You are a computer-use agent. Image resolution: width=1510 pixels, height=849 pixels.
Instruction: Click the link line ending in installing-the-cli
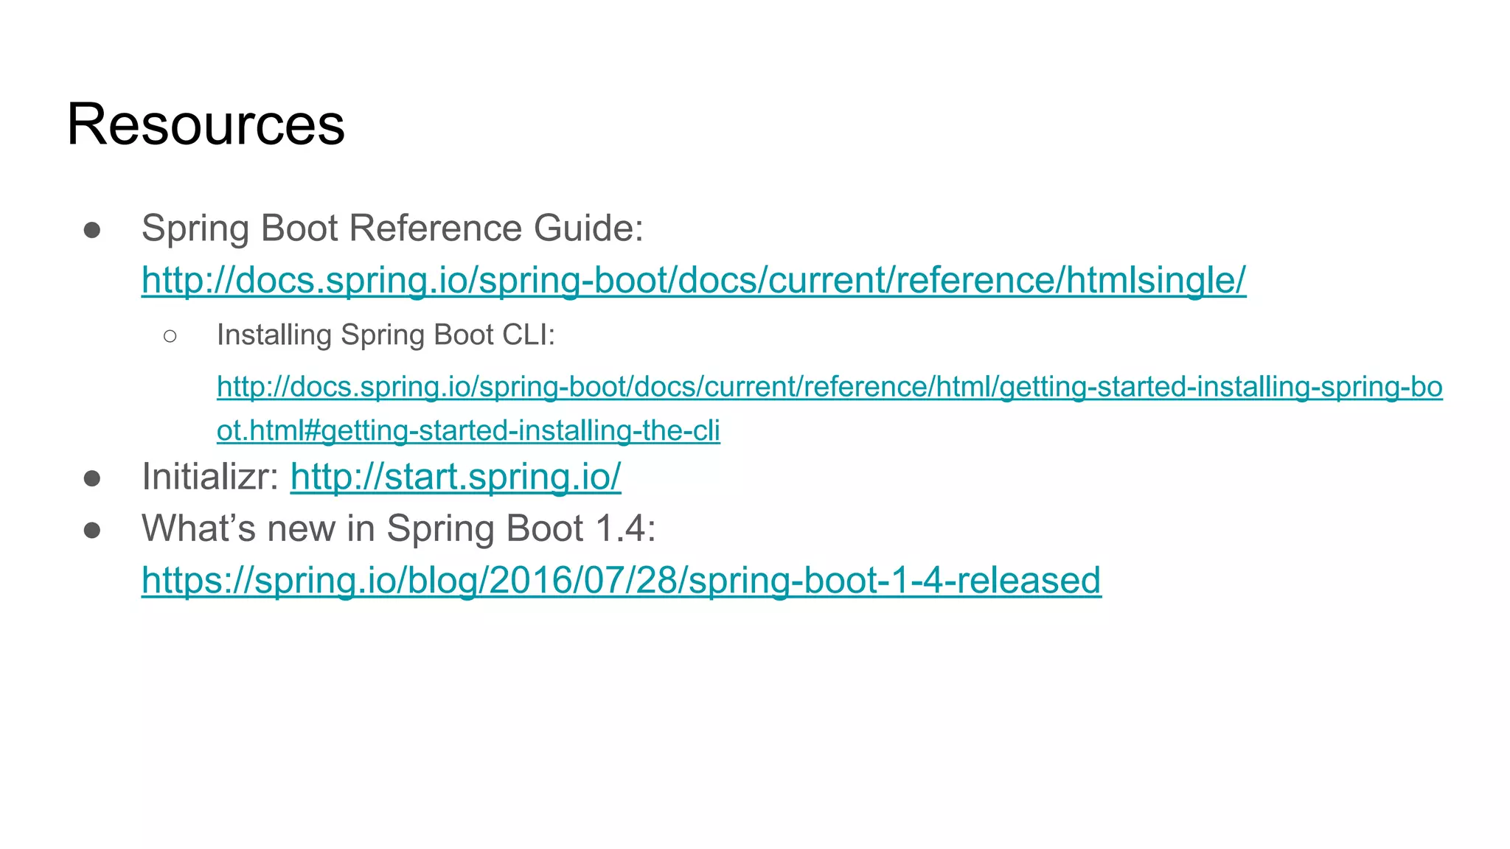(467, 431)
